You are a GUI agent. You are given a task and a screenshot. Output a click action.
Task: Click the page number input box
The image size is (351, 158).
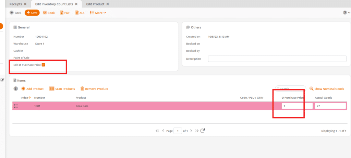[x=178, y=131]
